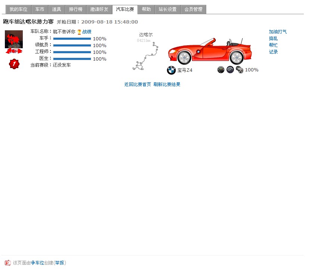Click the team avatar thumbnail

14,39
